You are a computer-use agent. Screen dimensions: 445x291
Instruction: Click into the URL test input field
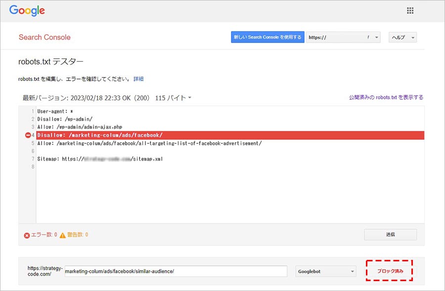coord(176,271)
